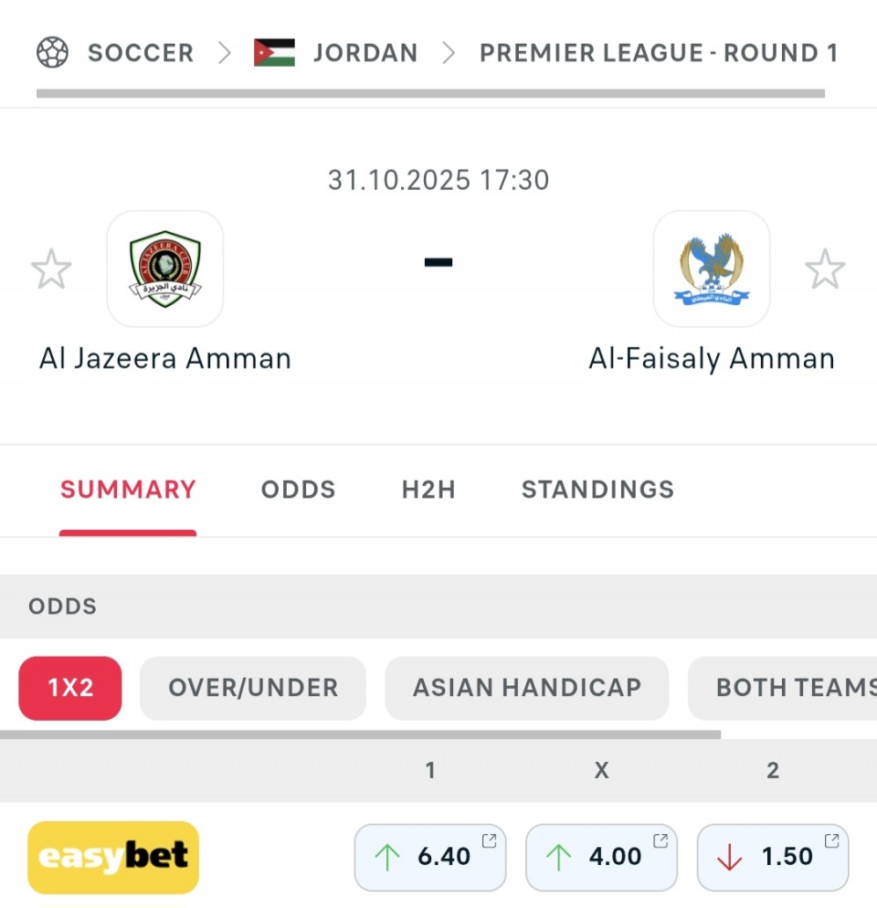Open Al Jazeera Amman team logo
Image resolution: width=877 pixels, height=908 pixels.
165,269
